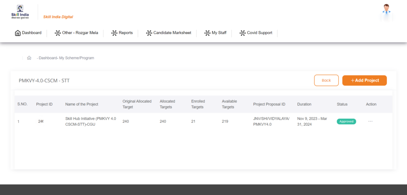Viewport: 407px width, 195px height.
Task: Click the Skill India logo
Action: 20,12
